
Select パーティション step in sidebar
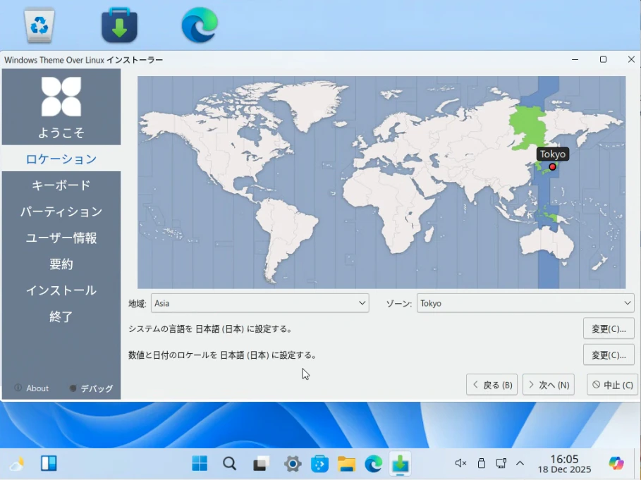(61, 211)
